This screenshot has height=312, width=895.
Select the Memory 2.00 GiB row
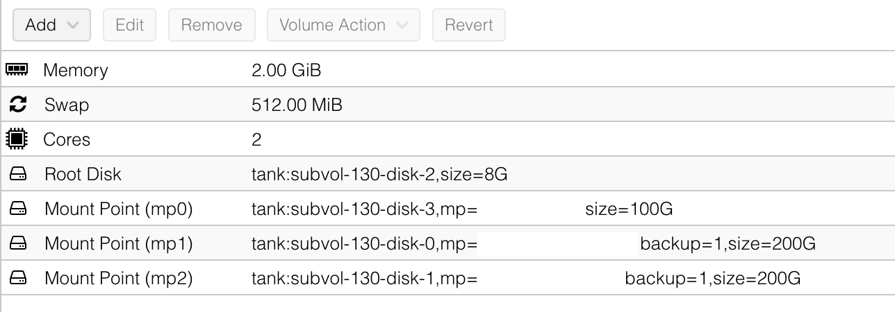tap(286, 70)
